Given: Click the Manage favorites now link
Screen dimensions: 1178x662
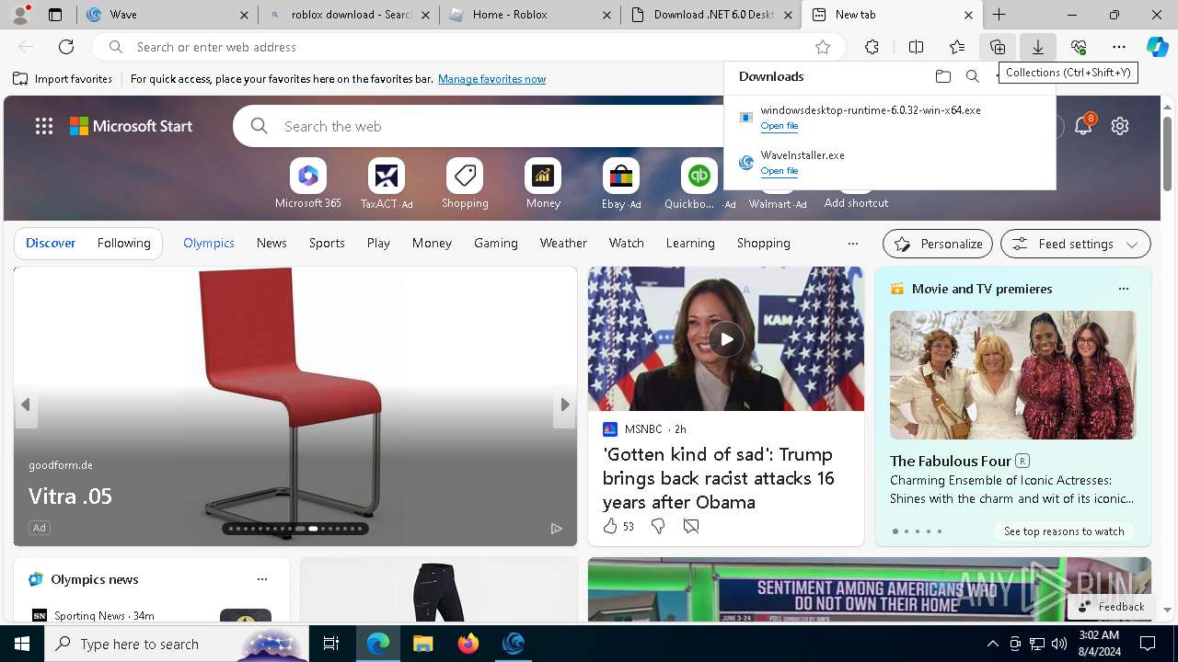Looking at the screenshot, I should click(491, 79).
